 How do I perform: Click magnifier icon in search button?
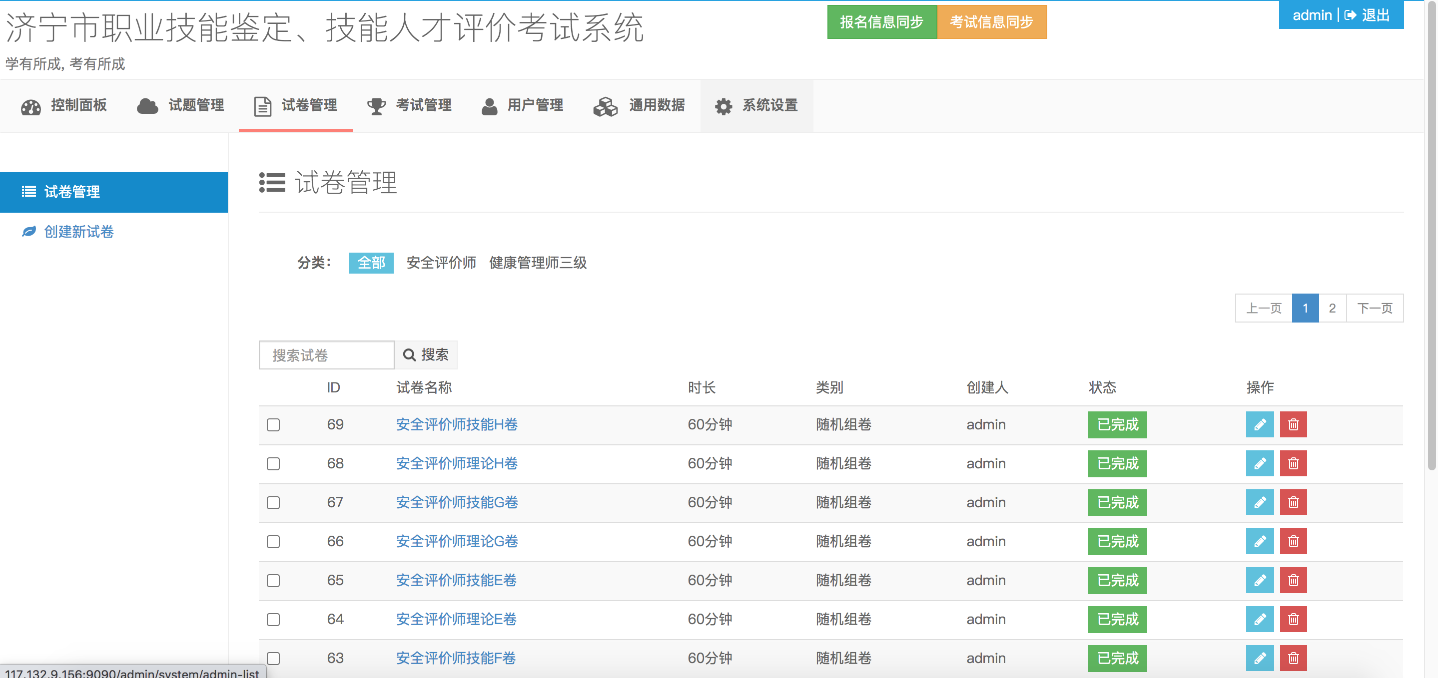[409, 355]
